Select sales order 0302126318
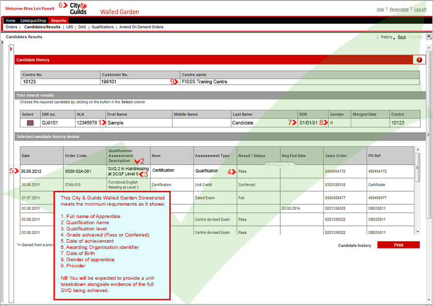433x306 pixels. tap(335, 185)
